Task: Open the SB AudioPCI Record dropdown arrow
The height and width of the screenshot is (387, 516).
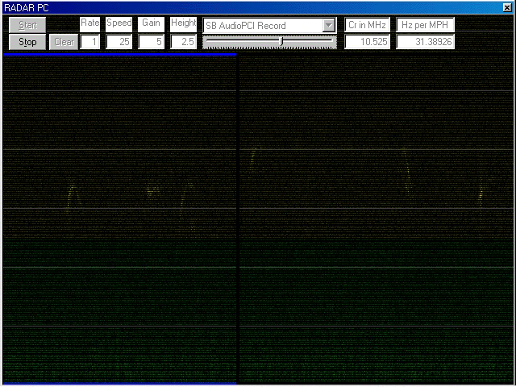Action: point(328,25)
